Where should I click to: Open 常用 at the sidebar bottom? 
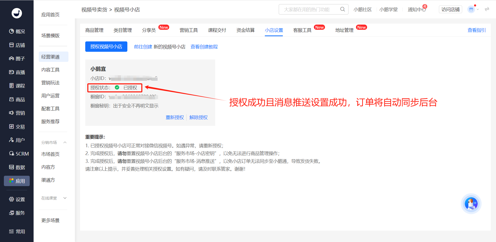click(17, 231)
